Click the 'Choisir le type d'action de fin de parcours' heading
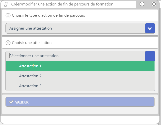The height and width of the screenshot is (125, 161). (x=48, y=15)
